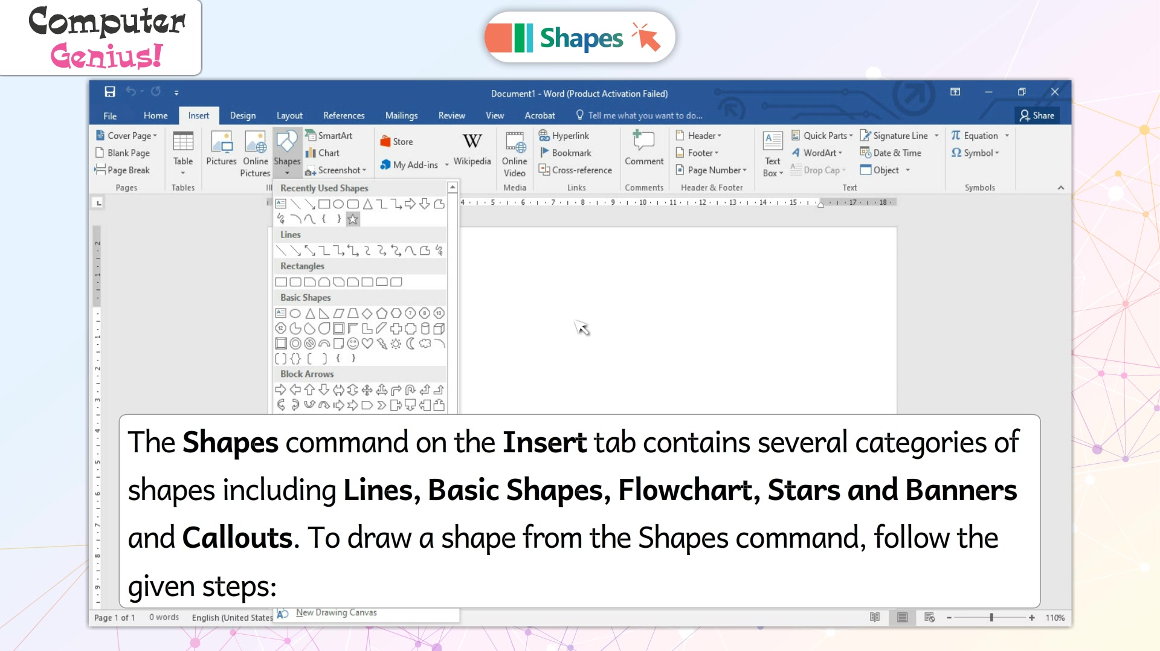This screenshot has height=651, width=1160.
Task: Click the ruler tab selector
Action: [98, 203]
